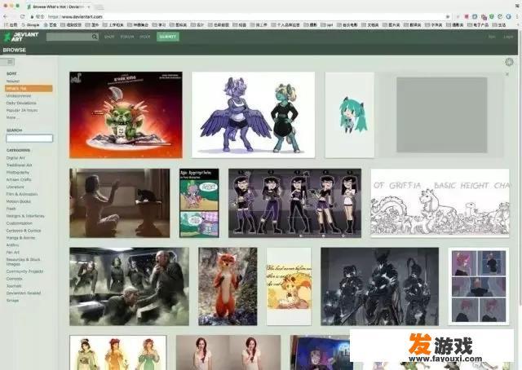
Task: Open the teal-haired chibi thumbnail
Action: point(350,115)
